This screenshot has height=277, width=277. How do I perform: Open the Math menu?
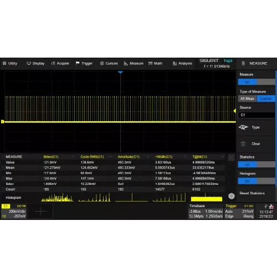tap(155, 64)
